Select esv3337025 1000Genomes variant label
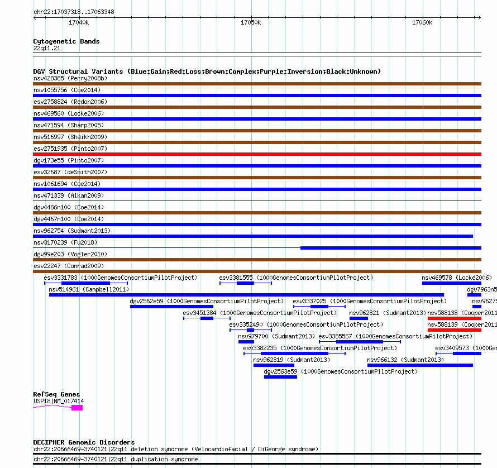497x468 pixels. click(x=370, y=301)
